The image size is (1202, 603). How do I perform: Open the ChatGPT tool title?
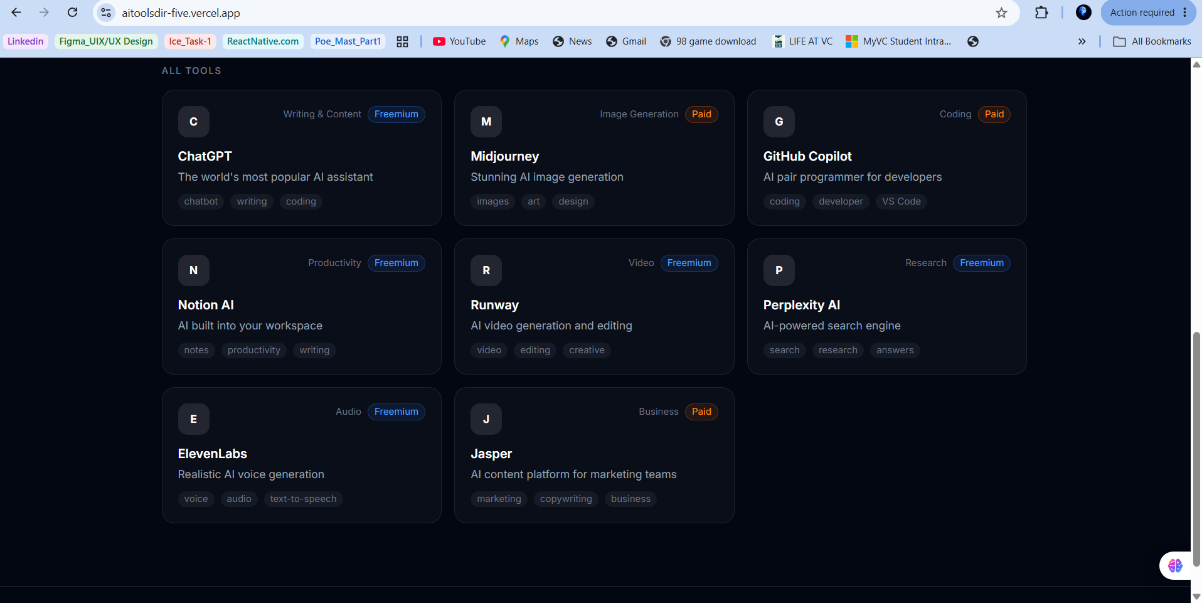[205, 156]
